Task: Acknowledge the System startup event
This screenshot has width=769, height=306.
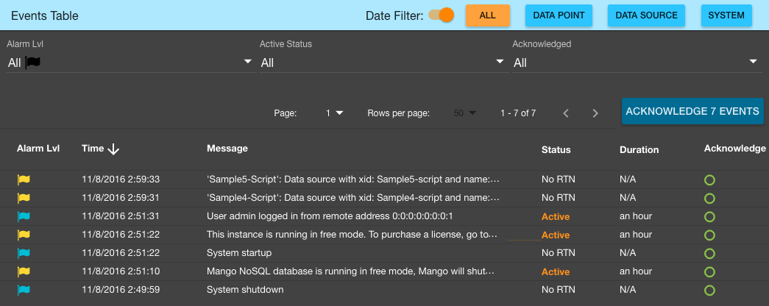Action: [x=709, y=254]
